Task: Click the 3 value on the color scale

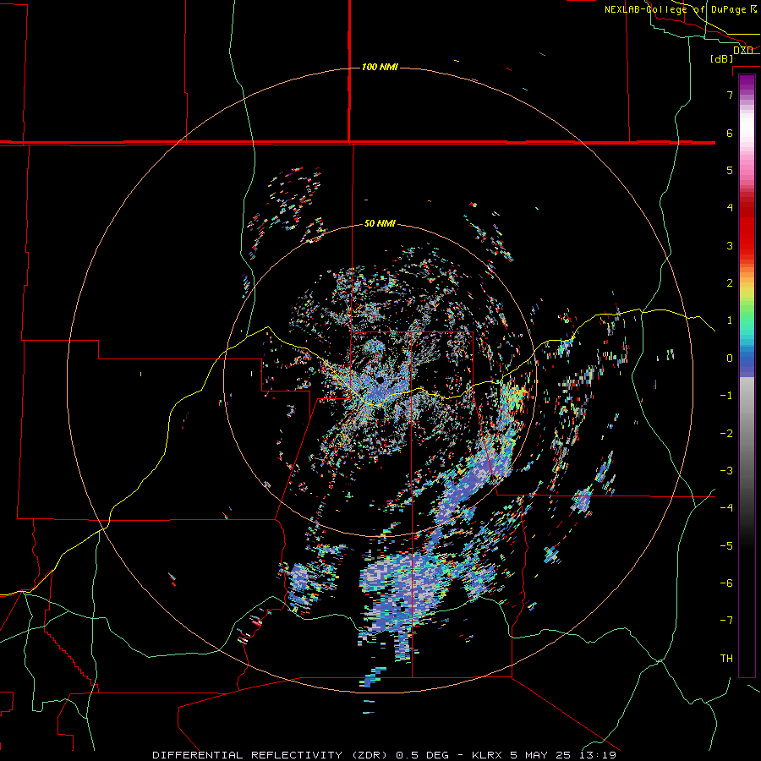Action: pos(730,245)
